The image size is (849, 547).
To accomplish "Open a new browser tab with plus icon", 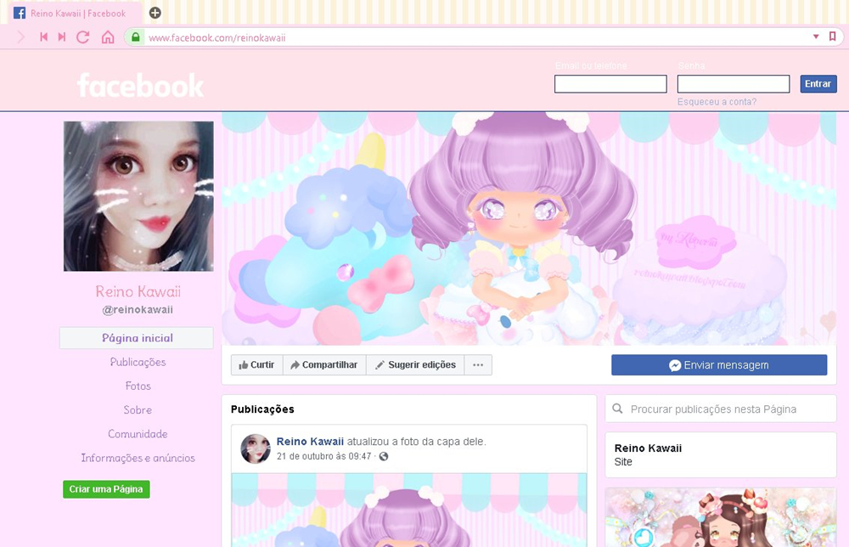I will 155,13.
